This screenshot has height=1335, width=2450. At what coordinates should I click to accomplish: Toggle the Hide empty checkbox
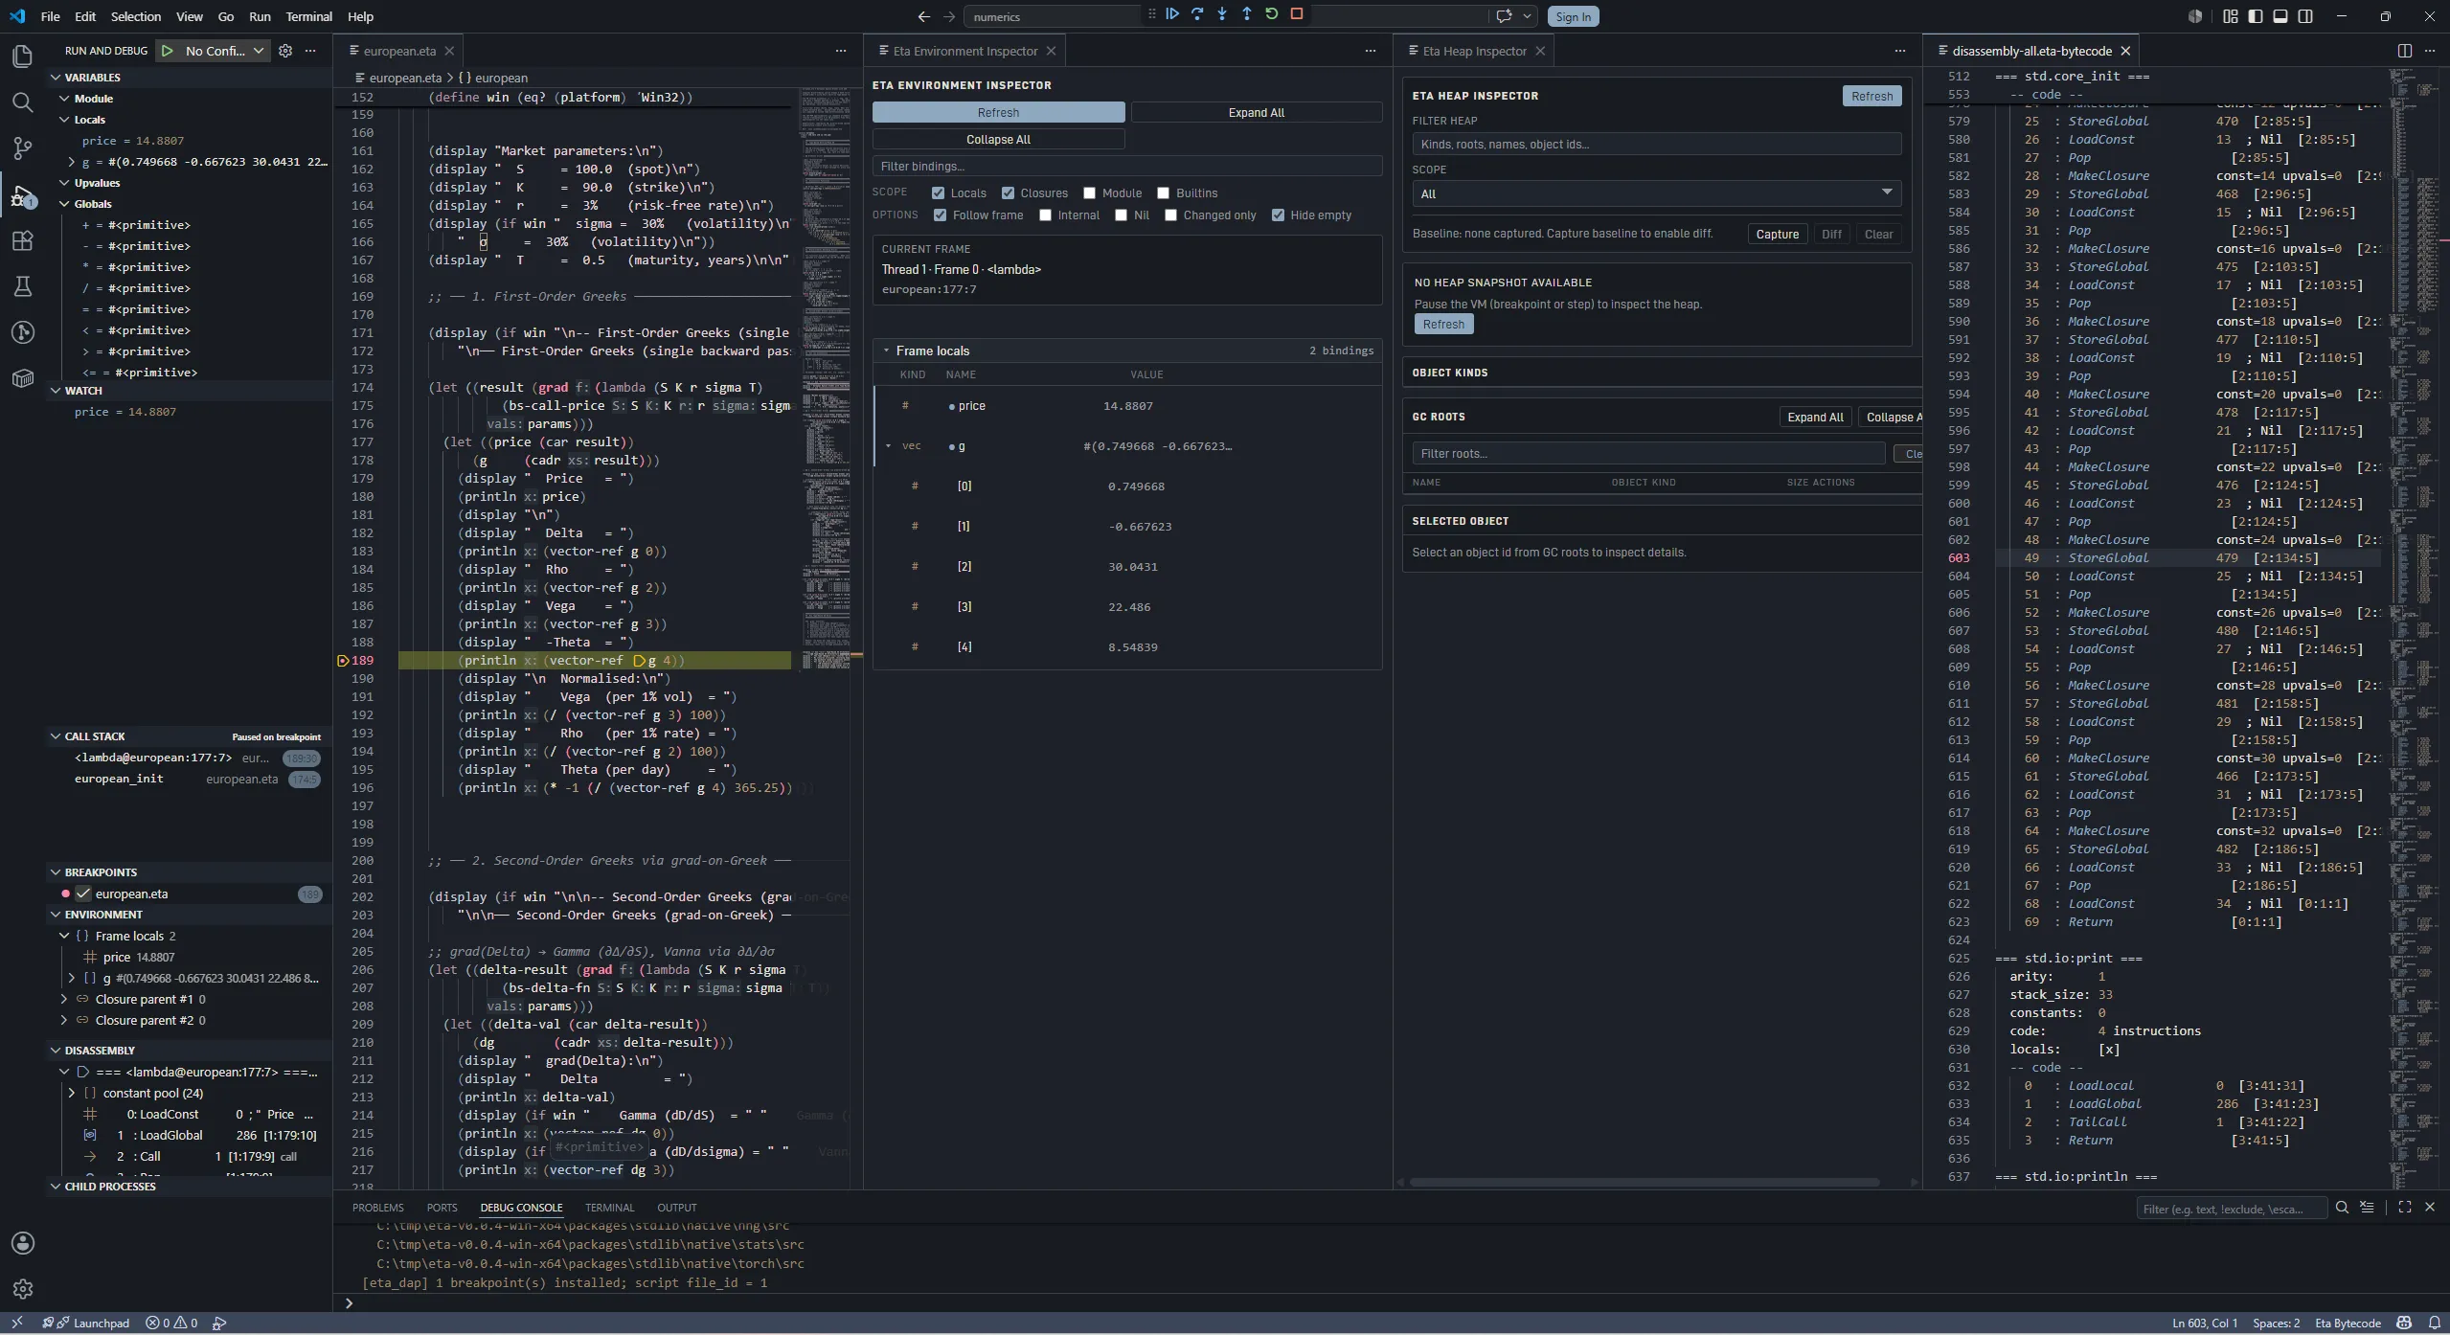pos(1278,215)
